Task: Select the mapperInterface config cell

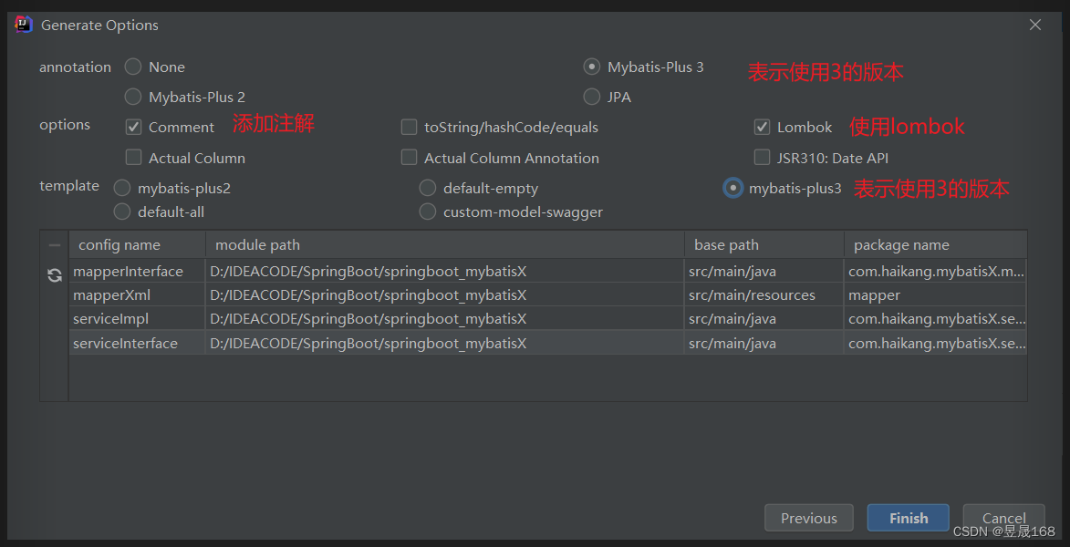Action: (137, 272)
